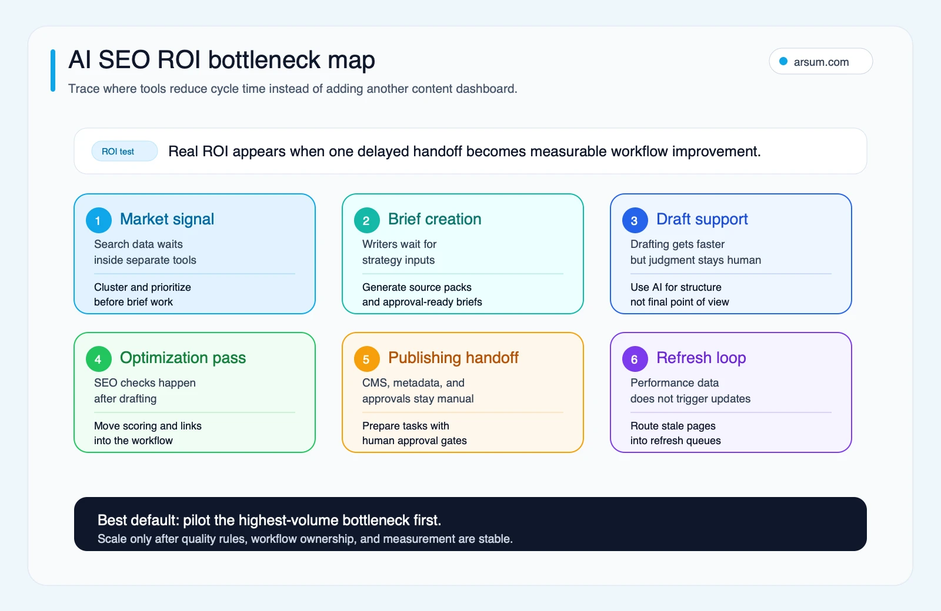Click 'CMS, metadata, and approvals stay manual'
Viewport: 941px width, 611px height.
[418, 391]
